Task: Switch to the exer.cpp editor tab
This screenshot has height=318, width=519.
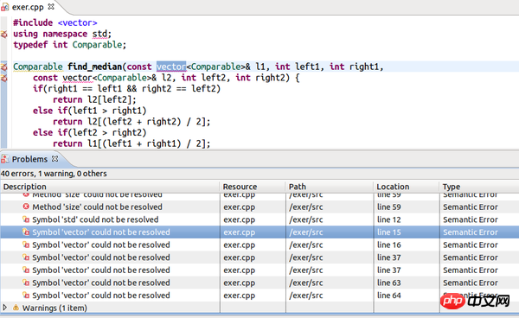Action: 29,7
